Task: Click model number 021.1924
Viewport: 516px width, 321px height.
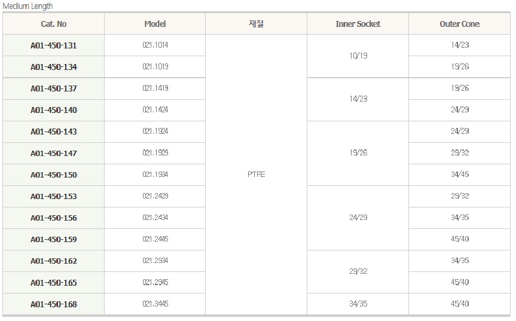Action: (155, 132)
